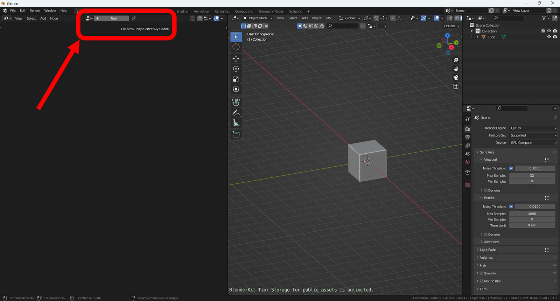Select the Cursor tool in viewport toolbar
The height and width of the screenshot is (301, 560).
coord(236,47)
